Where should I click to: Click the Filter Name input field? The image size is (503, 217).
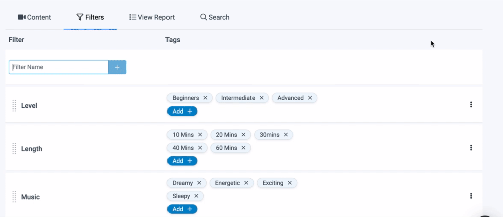coord(58,67)
